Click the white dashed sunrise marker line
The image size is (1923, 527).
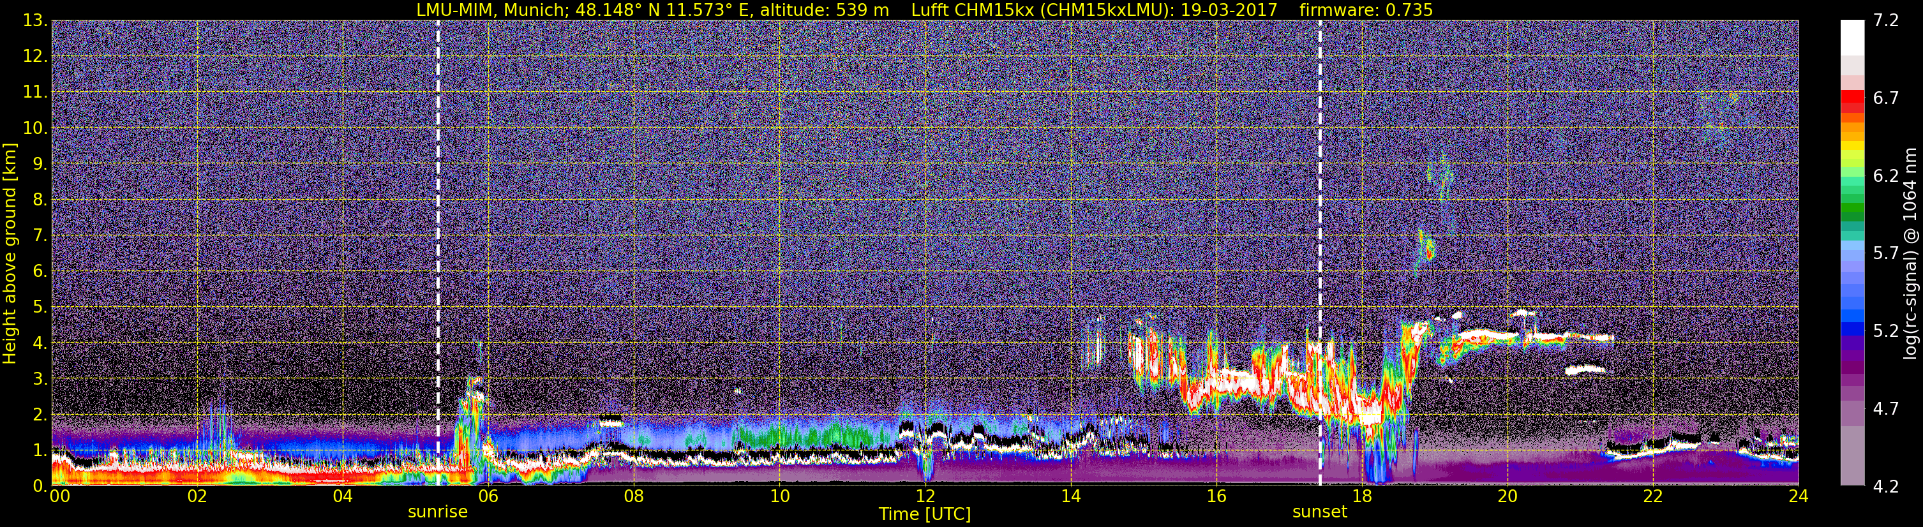coord(438,252)
